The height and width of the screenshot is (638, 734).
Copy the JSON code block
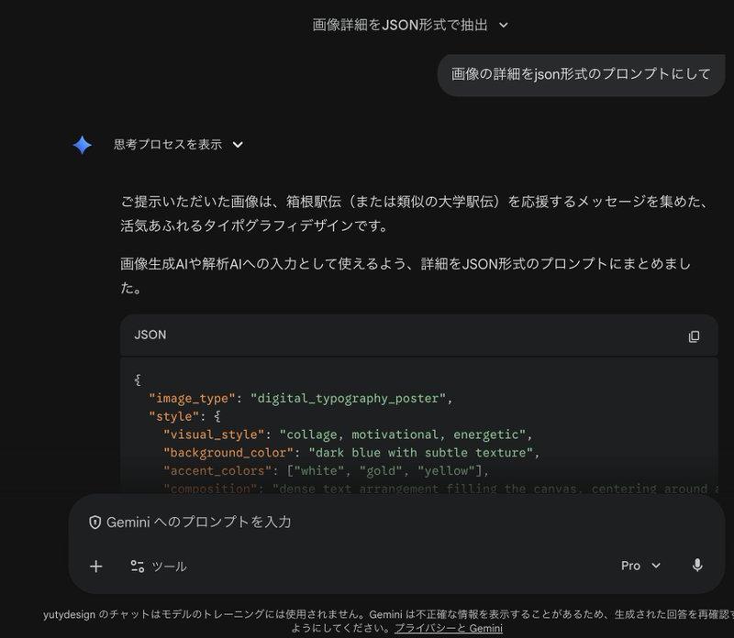click(x=694, y=336)
